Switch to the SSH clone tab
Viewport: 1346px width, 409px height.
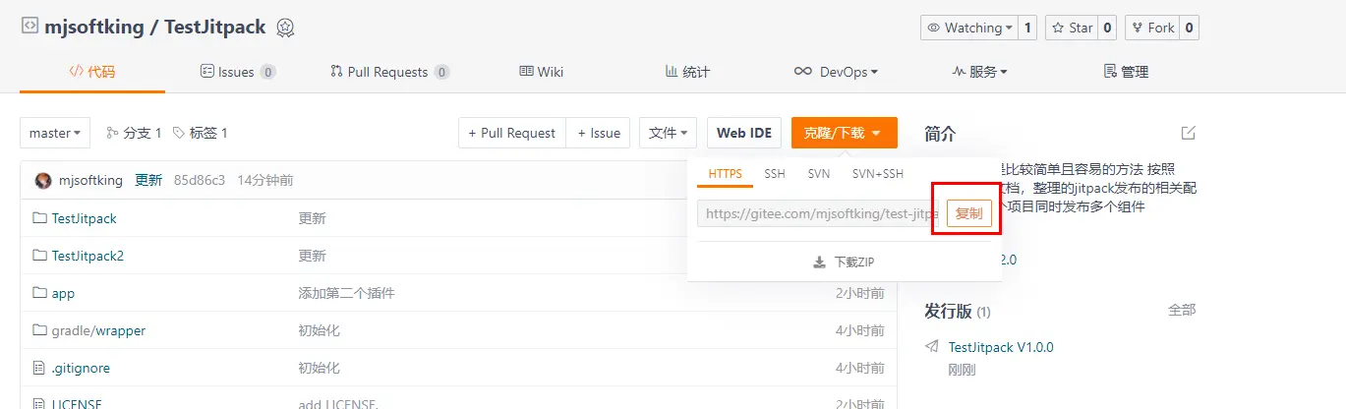(x=775, y=174)
